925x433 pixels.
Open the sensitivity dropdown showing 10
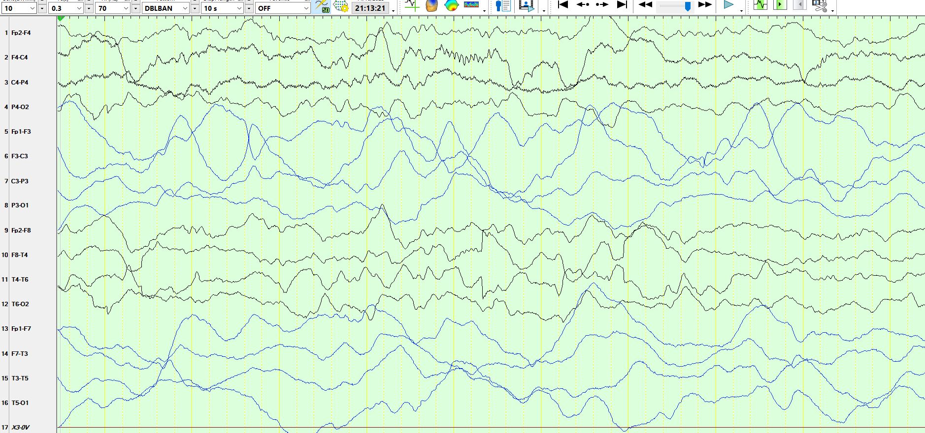point(20,8)
